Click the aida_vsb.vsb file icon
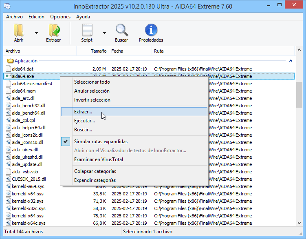This screenshot has width=306, height=239. 8,172
